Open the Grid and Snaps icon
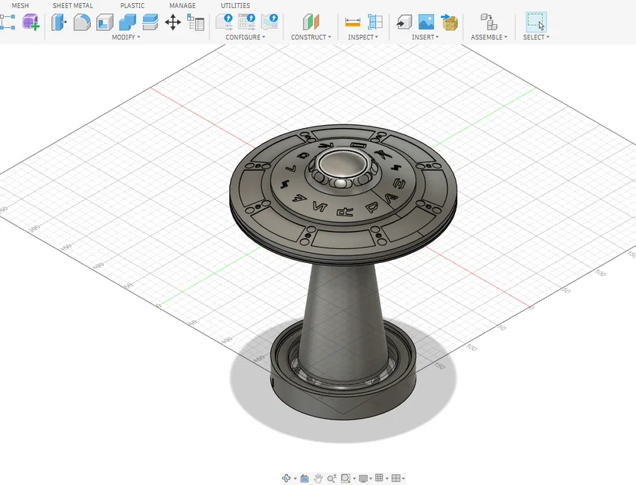Viewport: 636px width, 485px height. point(379,478)
